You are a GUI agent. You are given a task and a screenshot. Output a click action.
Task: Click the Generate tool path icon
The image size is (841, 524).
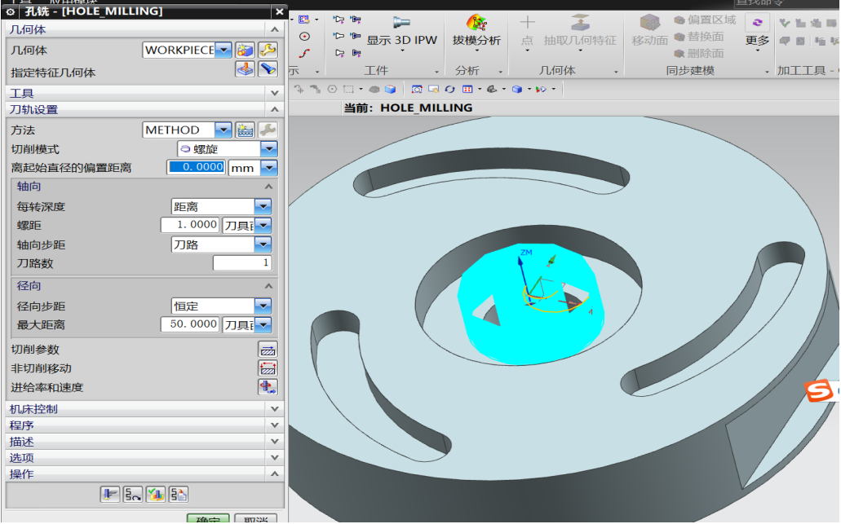pyautogui.click(x=110, y=494)
